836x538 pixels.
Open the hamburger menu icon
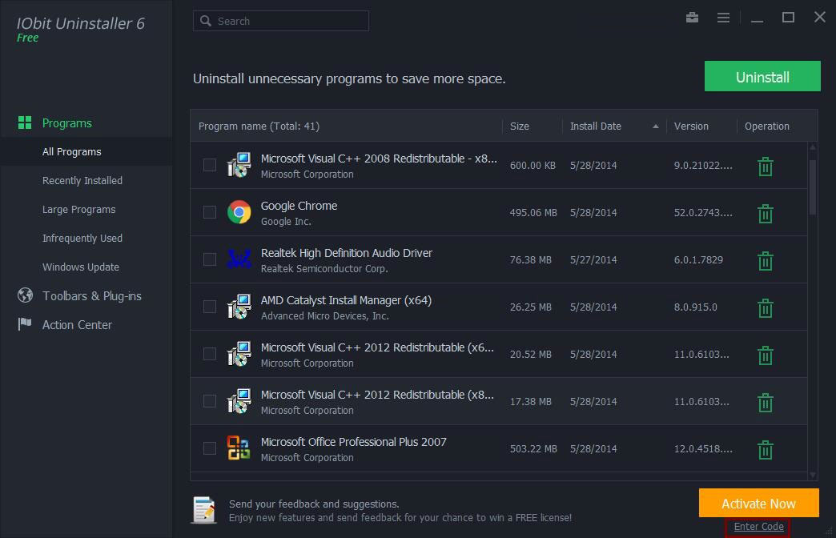coord(723,18)
